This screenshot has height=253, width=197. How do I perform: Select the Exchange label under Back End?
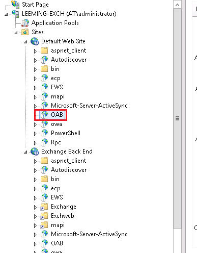pyautogui.click(x=64, y=207)
